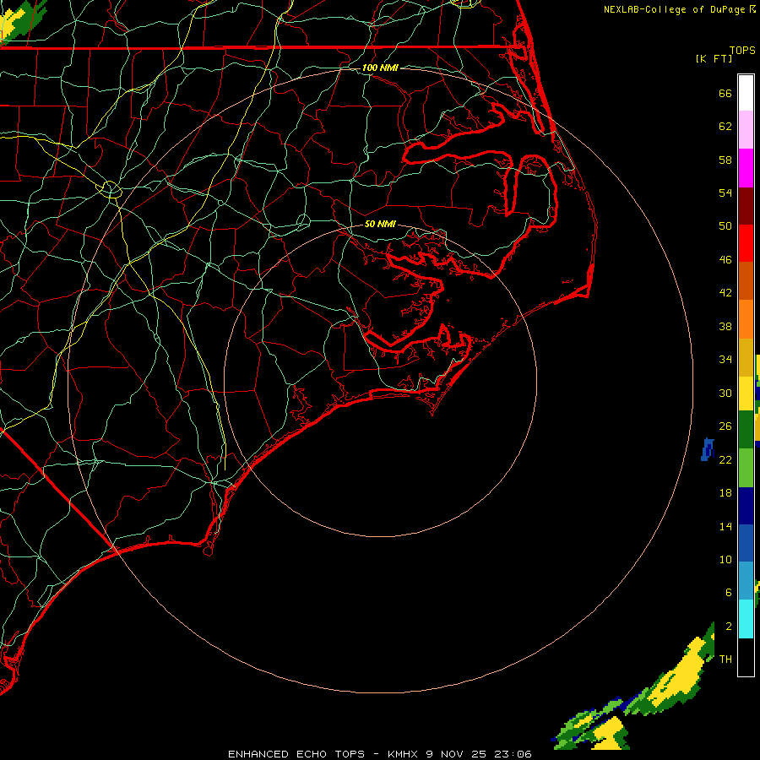Click the 54 legend value

coord(725,193)
